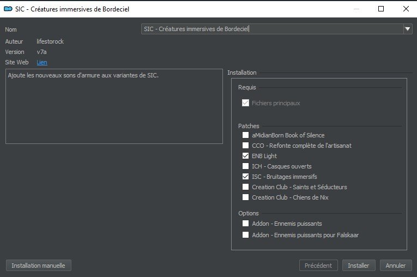Select Addon - Ennemis puissants pour Falskaar
417x277 pixels.
(x=246, y=235)
